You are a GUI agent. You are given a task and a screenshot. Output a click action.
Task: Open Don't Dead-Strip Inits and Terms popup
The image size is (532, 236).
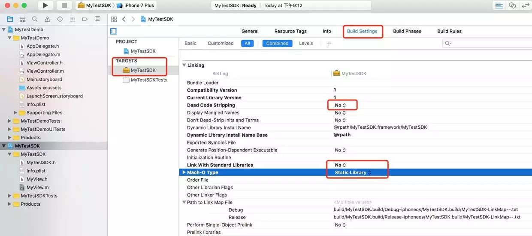340,120
